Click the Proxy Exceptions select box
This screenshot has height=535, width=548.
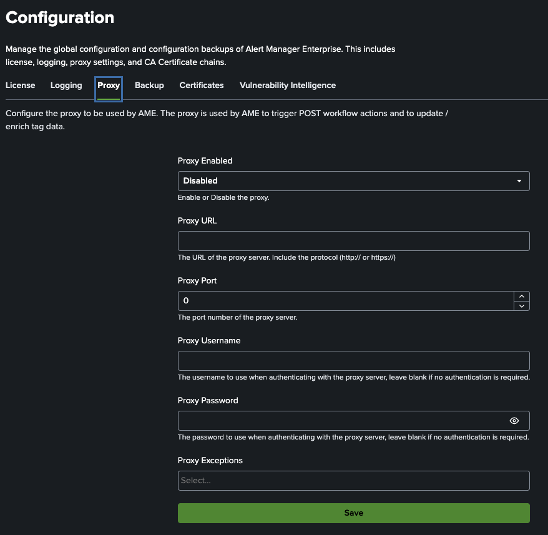click(353, 480)
